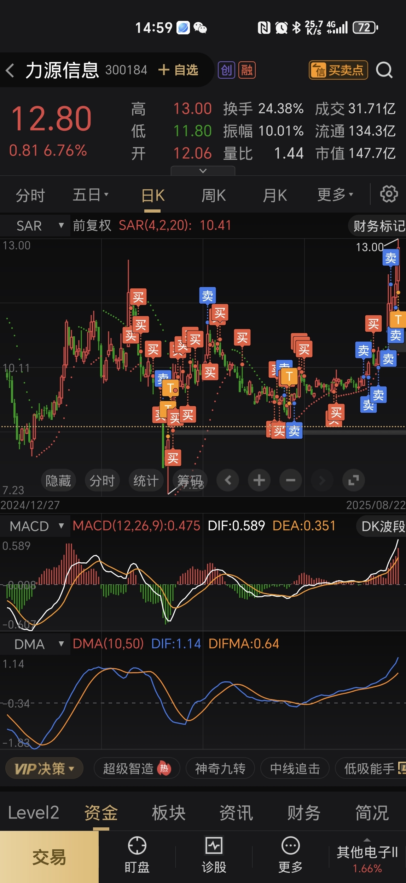Select 神奇九转 strategy chip
406x883 pixels.
coord(220,768)
